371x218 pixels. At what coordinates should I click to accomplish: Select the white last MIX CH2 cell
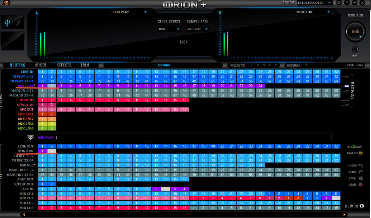click(336, 198)
